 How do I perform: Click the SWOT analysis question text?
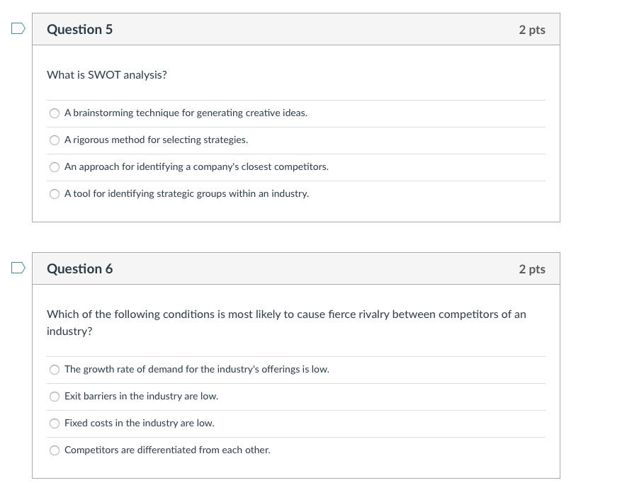click(x=106, y=74)
